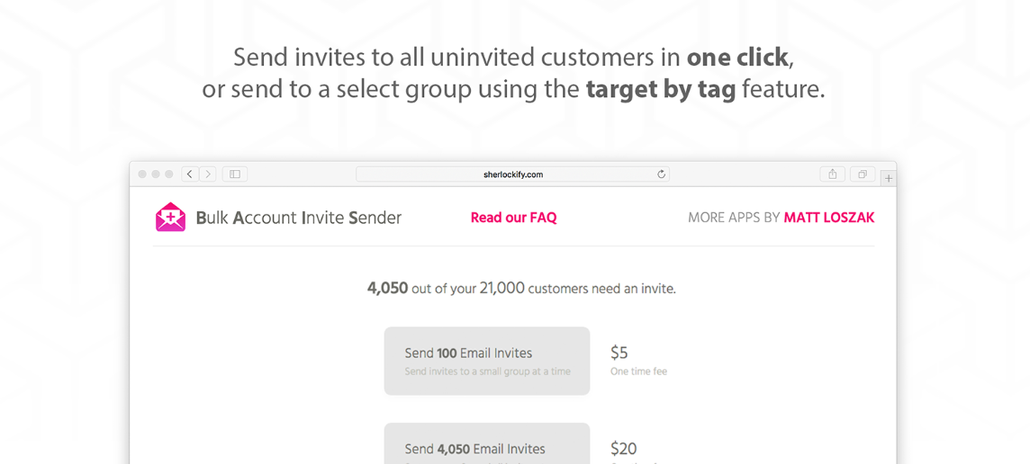
Task: Open the Read our FAQ link
Action: coord(513,218)
